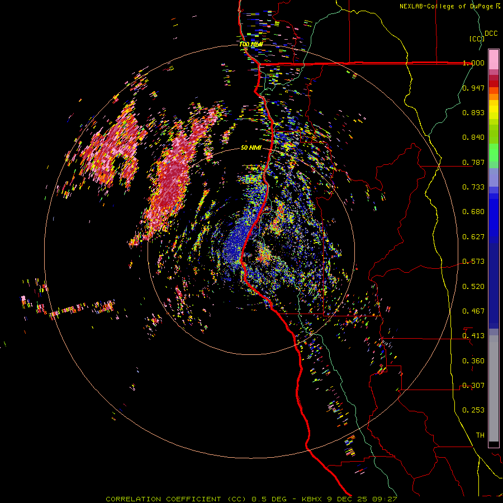This screenshot has width=503, height=503.
Task: Click the 09:27 timestamp in caption
Action: click(x=385, y=499)
